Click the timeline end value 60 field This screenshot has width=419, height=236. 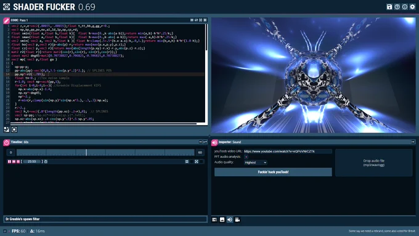click(200, 152)
